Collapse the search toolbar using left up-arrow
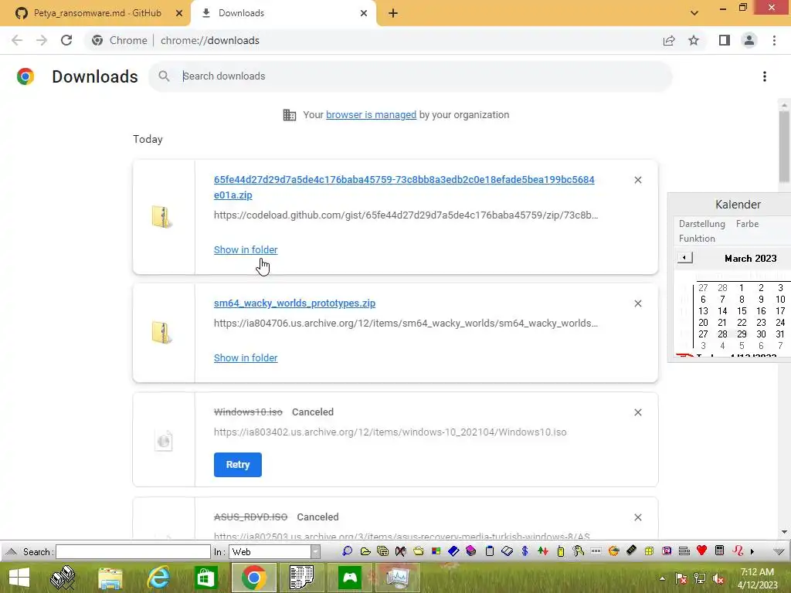 pyautogui.click(x=11, y=551)
